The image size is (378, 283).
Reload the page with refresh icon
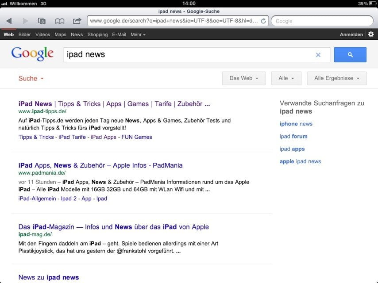click(x=263, y=21)
